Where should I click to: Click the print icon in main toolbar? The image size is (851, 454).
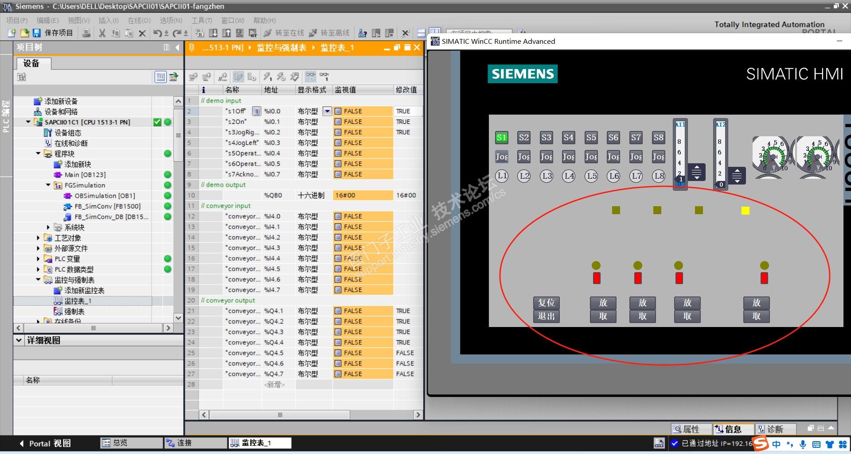tap(86, 33)
